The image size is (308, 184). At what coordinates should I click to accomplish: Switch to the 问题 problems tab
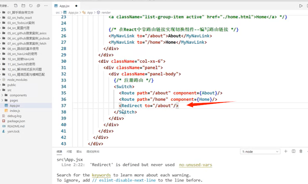pos(69,152)
